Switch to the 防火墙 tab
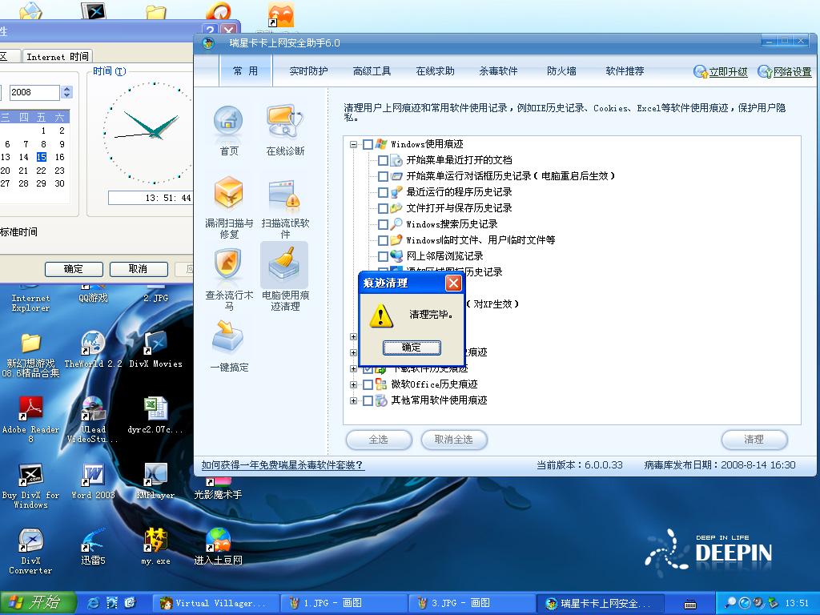The height and width of the screenshot is (615, 820). click(561, 71)
